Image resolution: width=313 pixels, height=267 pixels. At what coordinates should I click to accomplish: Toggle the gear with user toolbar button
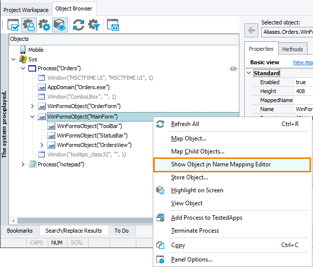pos(29,25)
